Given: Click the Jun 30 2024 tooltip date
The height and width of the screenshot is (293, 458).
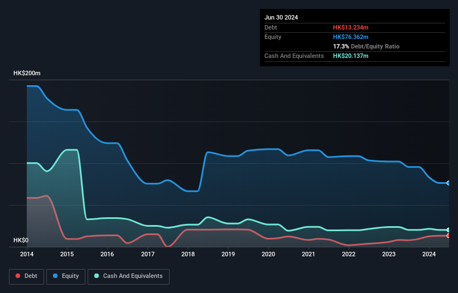Looking at the screenshot, I should pos(281,17).
